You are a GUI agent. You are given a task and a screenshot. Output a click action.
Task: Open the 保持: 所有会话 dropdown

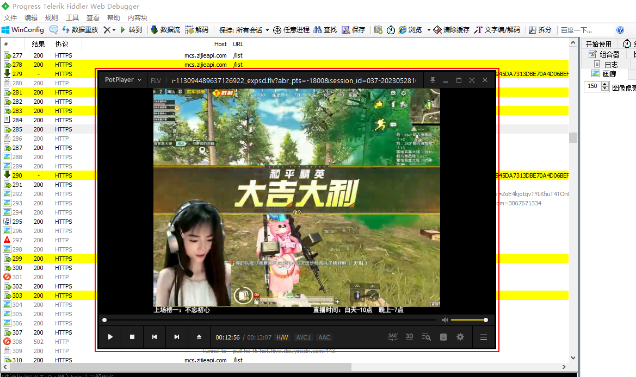point(244,30)
